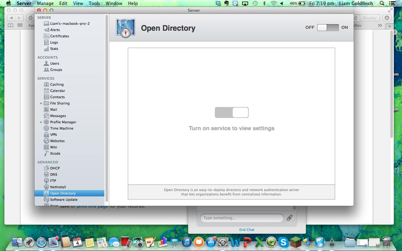402x251 pixels.
Task: Open the Tools menu
Action: 94,3
